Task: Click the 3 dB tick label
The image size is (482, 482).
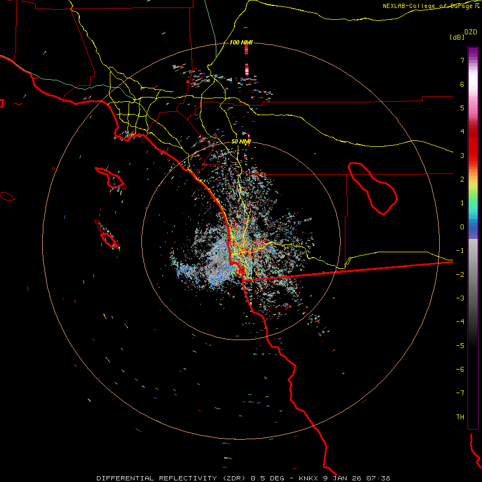Action: 462,155
